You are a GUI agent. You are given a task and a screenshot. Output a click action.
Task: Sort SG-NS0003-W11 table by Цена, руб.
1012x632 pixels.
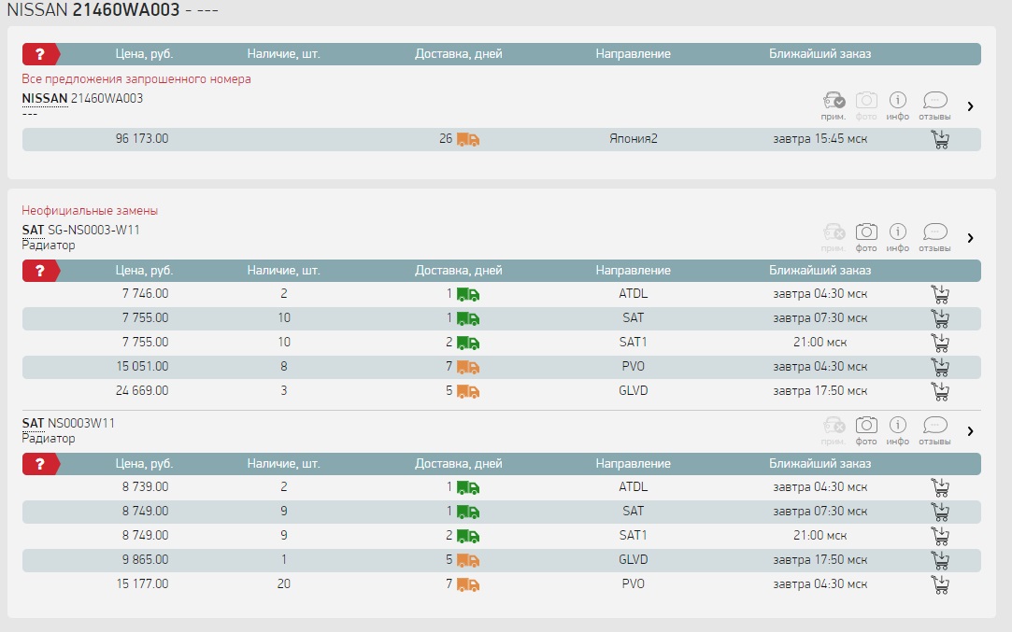click(144, 270)
